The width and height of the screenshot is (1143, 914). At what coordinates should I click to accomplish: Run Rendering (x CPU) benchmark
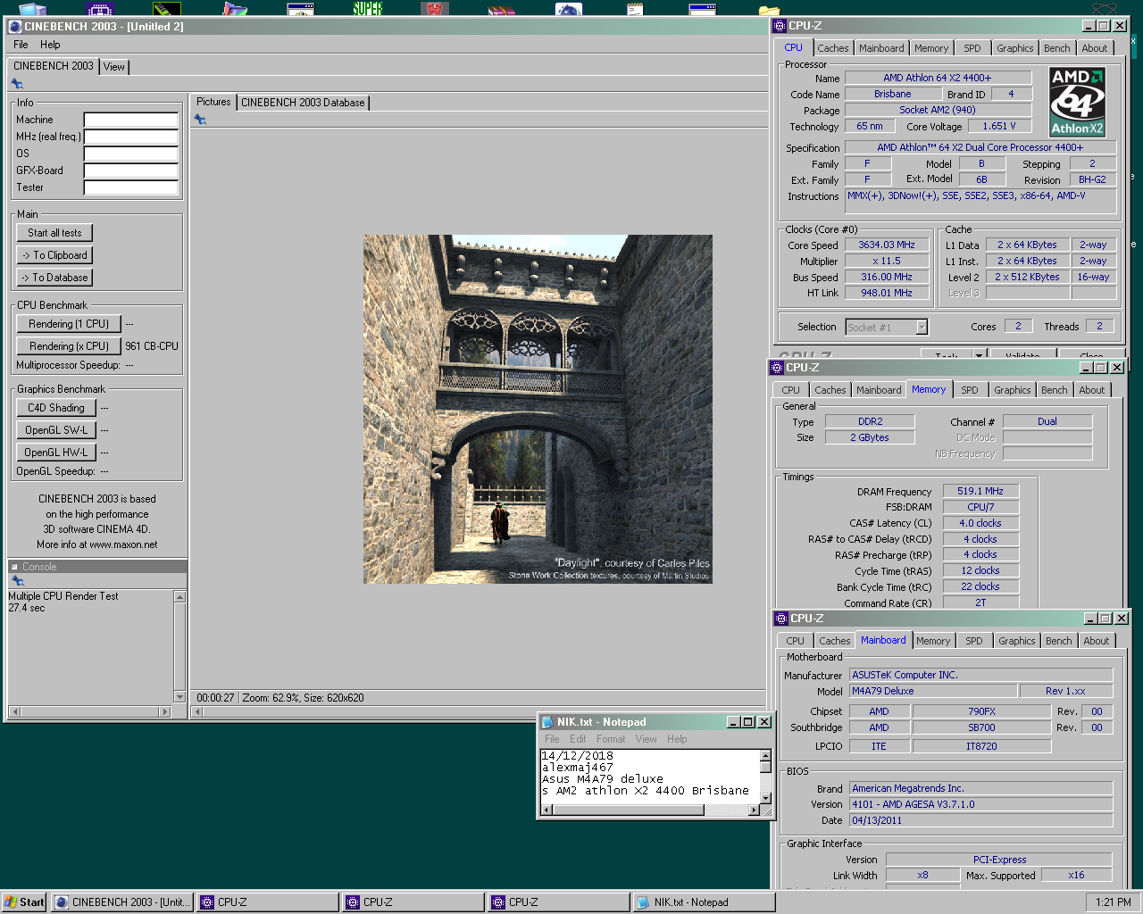69,346
